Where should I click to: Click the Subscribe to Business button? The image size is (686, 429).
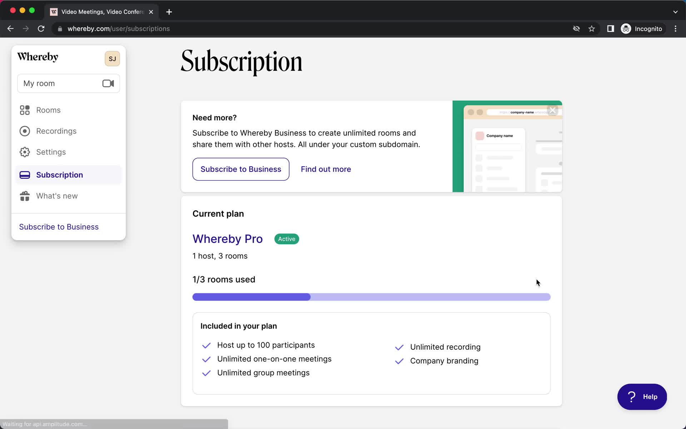tap(241, 168)
